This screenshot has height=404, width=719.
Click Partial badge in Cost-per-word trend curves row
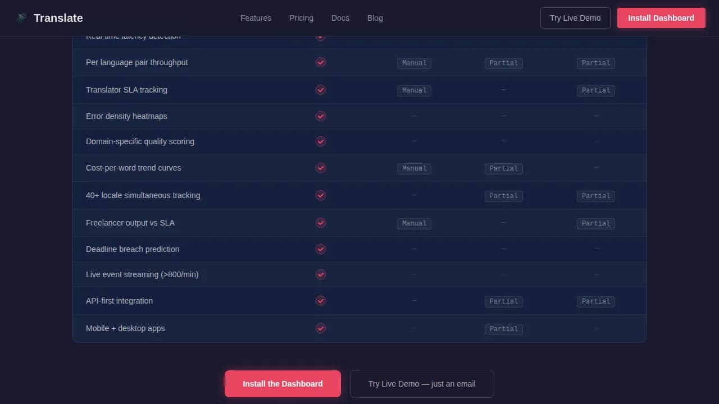point(504,168)
